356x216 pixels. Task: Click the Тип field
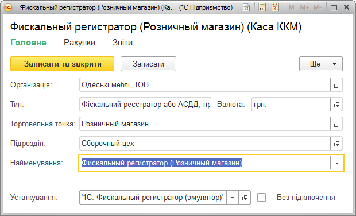[145, 105]
